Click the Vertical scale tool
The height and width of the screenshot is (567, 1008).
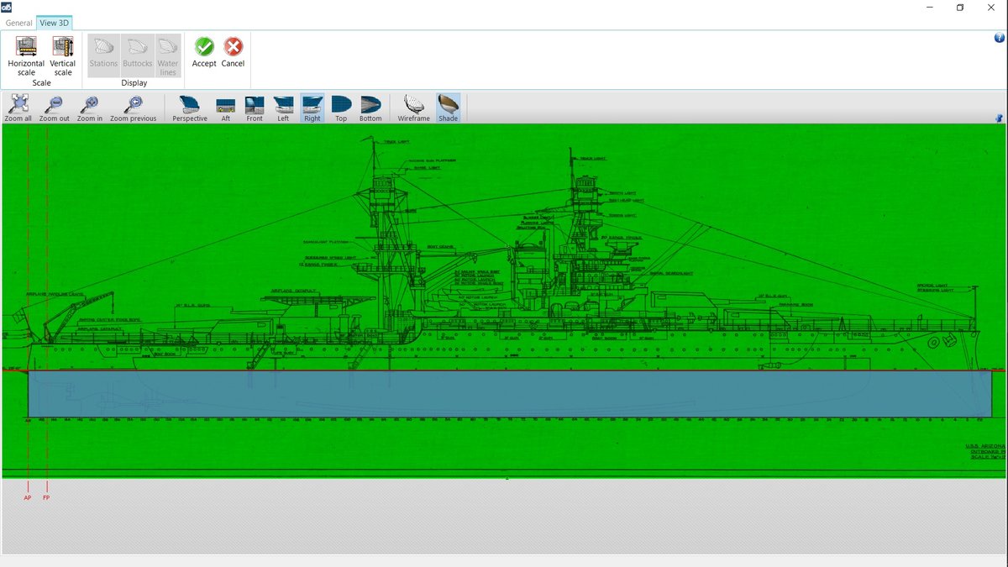[x=62, y=55]
